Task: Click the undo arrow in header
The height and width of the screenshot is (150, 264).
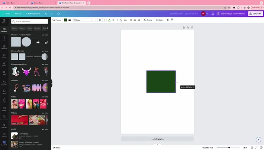Action: [x=46, y=14]
